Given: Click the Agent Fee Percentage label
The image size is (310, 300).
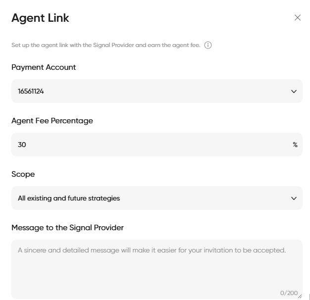Looking at the screenshot, I should tap(52, 121).
